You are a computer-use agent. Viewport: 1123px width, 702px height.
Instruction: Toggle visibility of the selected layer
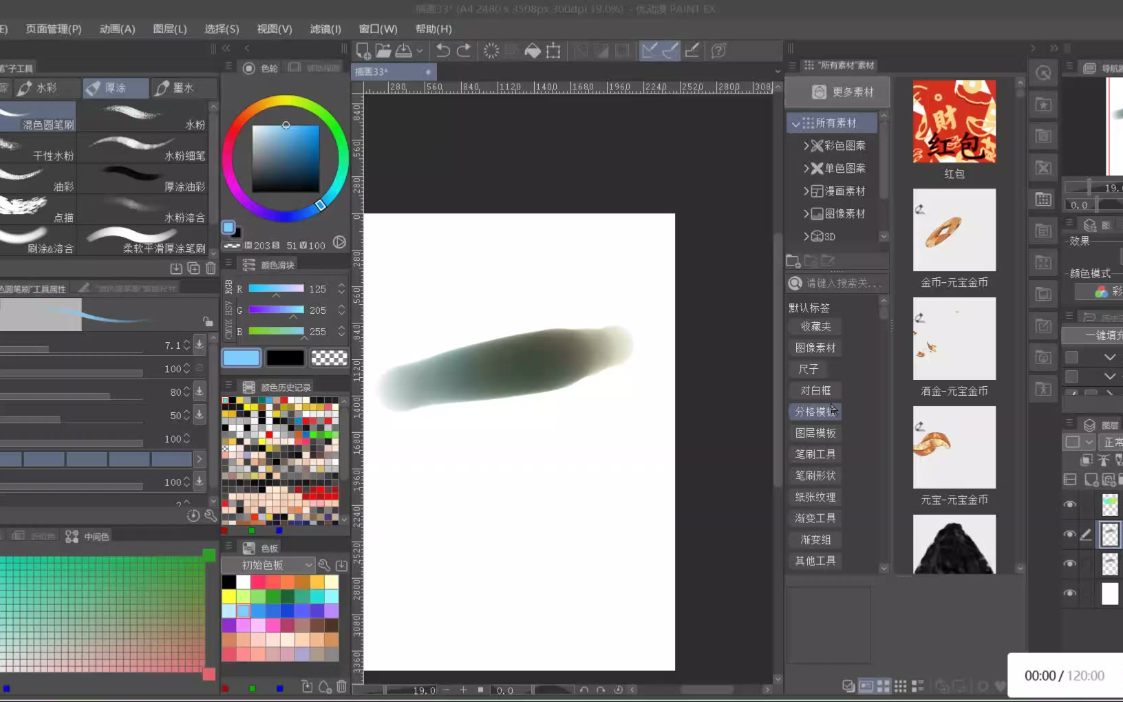pos(1069,534)
